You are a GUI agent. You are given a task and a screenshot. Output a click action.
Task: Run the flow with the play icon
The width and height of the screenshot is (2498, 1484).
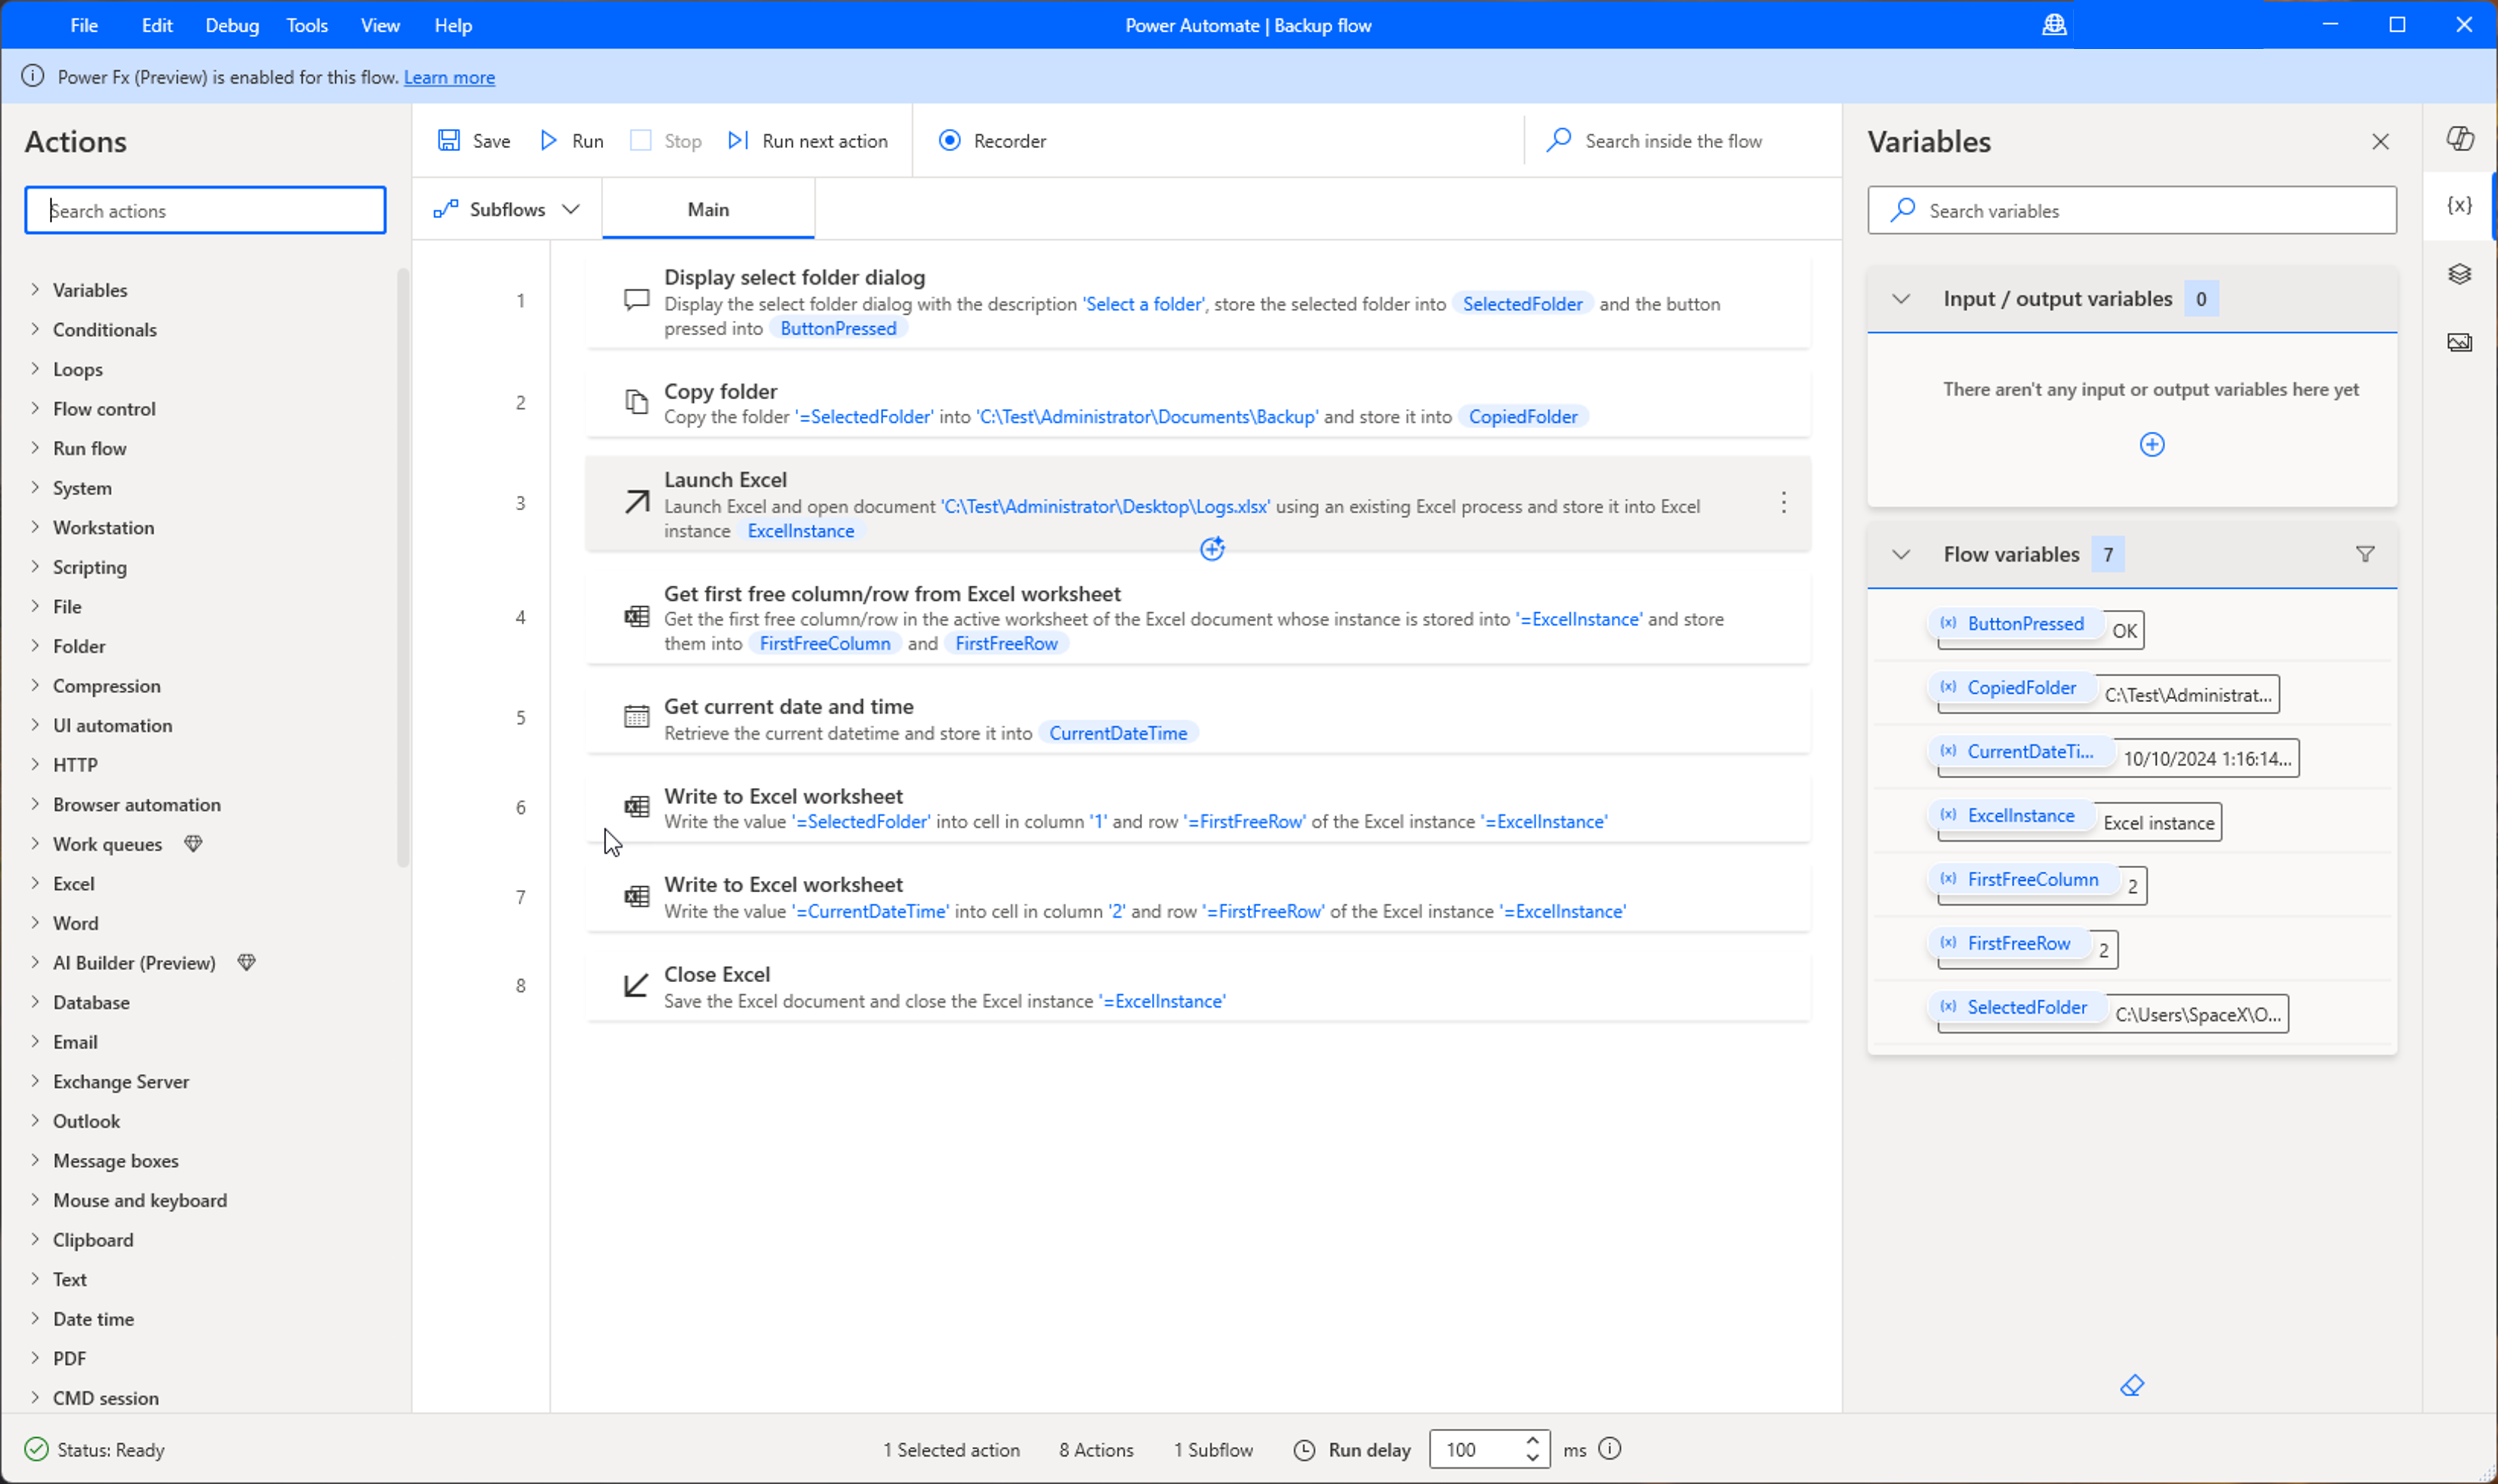548,140
